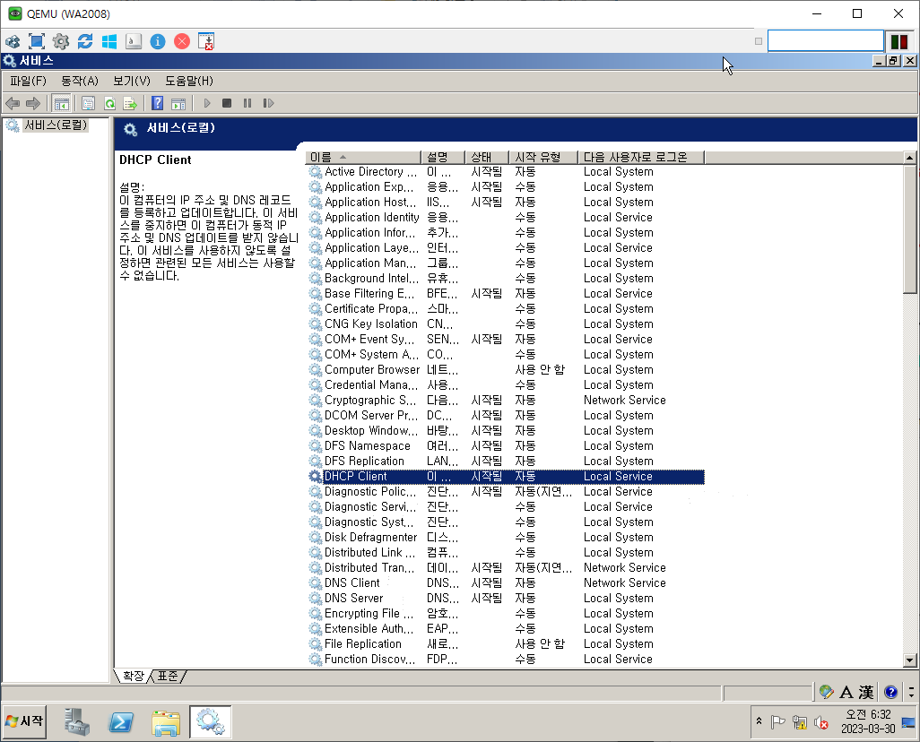This screenshot has height=742, width=920.
Task: Select 서비스(로컬) in the left tree
Action: coord(56,125)
